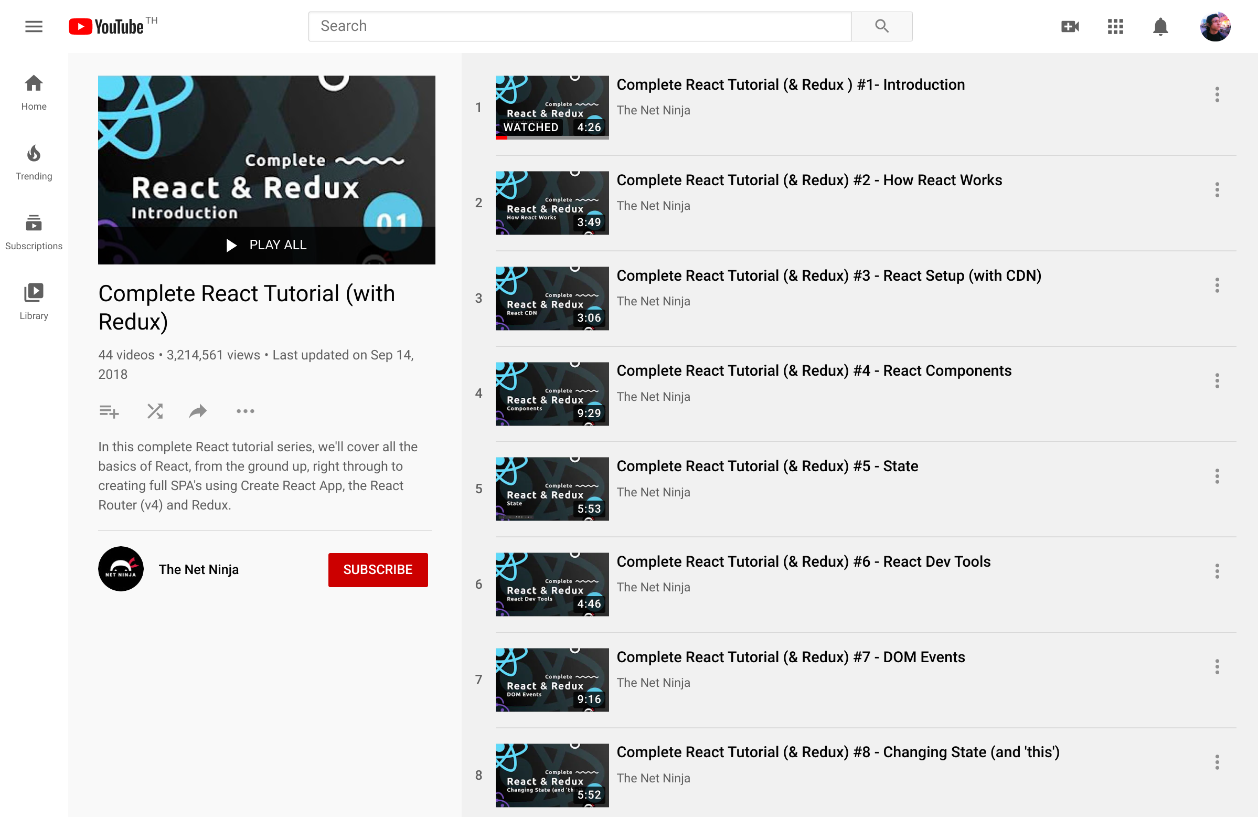Open notifications via the bell icon
Viewport: 1258px width, 817px height.
coord(1160,26)
